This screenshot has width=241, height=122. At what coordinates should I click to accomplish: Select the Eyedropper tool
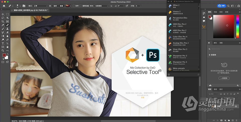[x=3, y=25]
